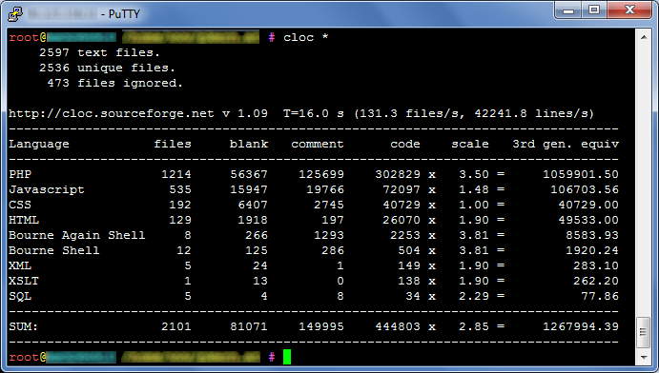The height and width of the screenshot is (373, 659).
Task: Click the empty scrollbar track area
Action: click(644, 180)
